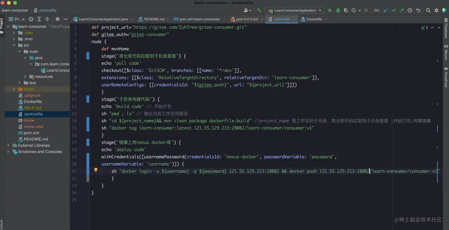Collapse the src folder
449x230 pixels.
click(14, 45)
